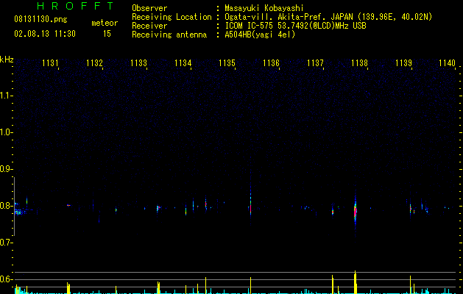Click the 0.6 kHz axis label

coord(6,279)
